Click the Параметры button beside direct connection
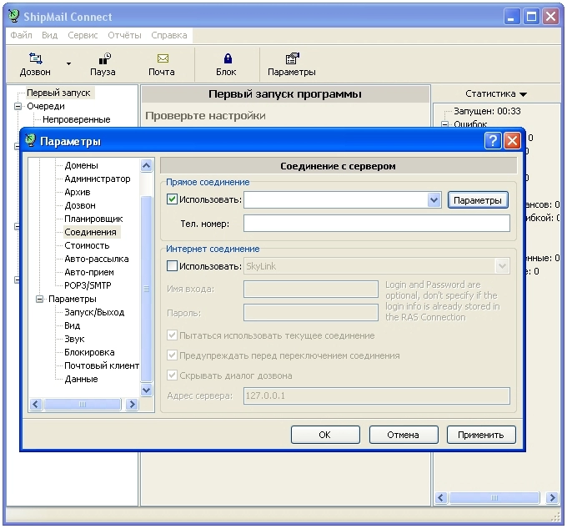 coord(478,200)
